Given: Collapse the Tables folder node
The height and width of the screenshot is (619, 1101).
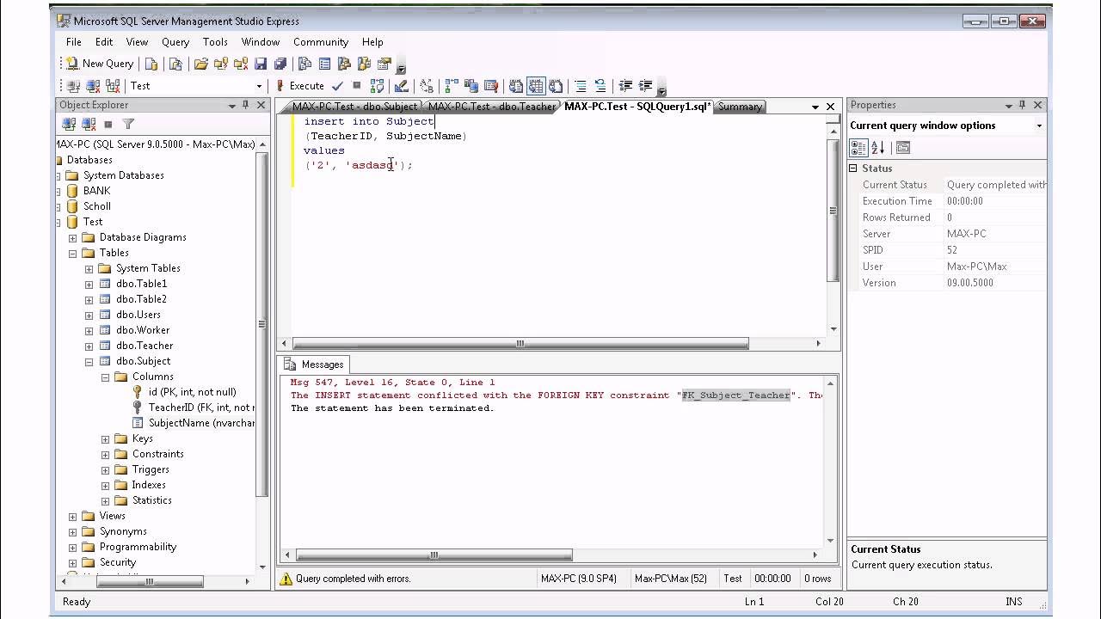Looking at the screenshot, I should click(x=73, y=254).
